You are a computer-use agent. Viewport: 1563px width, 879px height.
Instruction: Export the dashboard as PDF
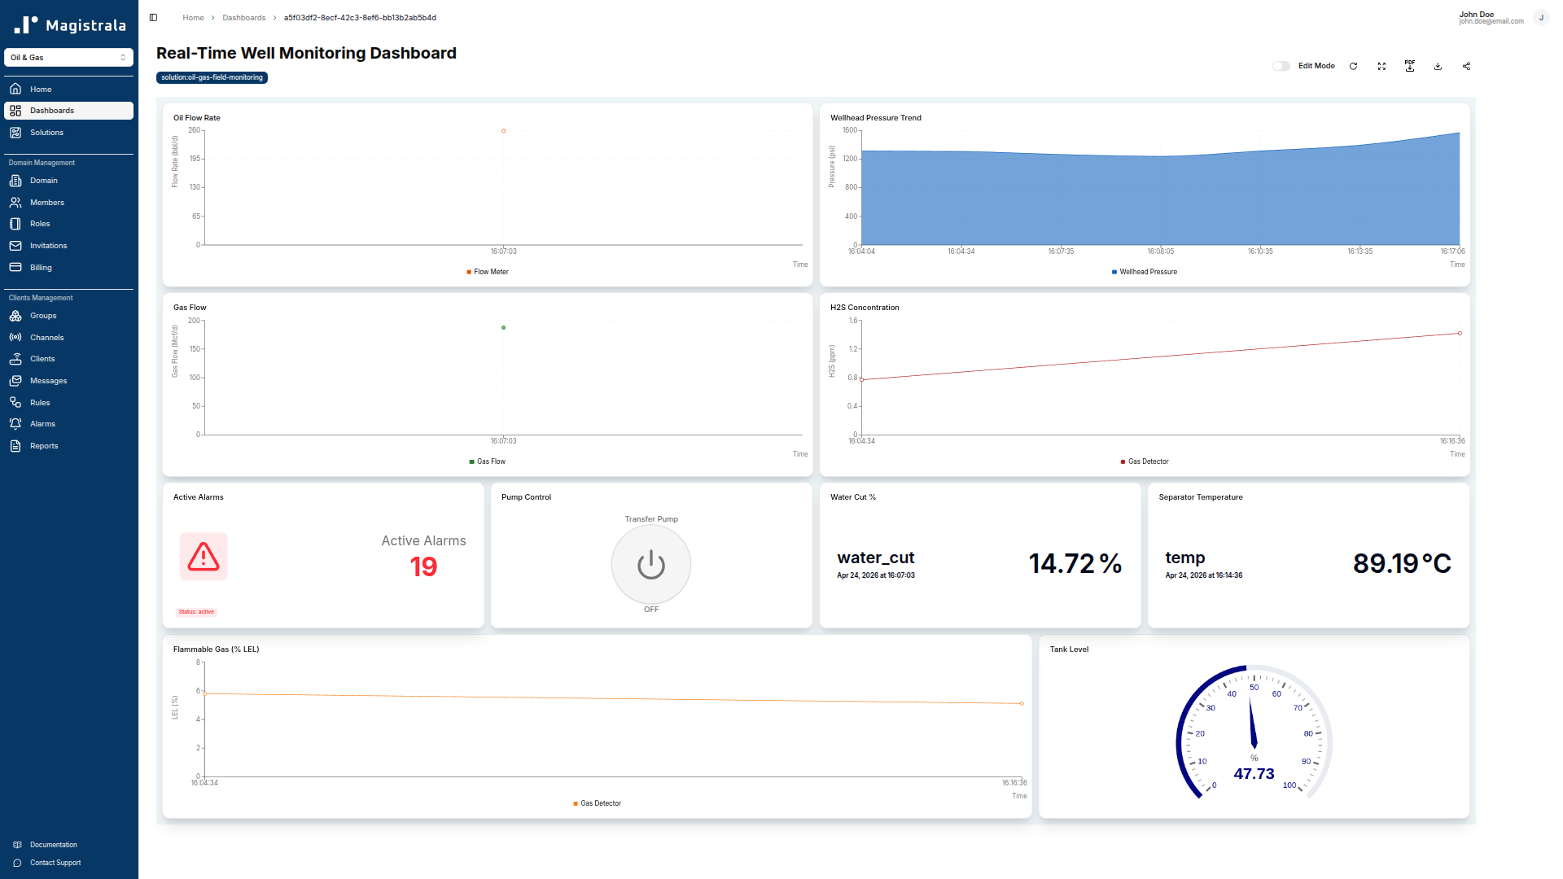point(1410,66)
